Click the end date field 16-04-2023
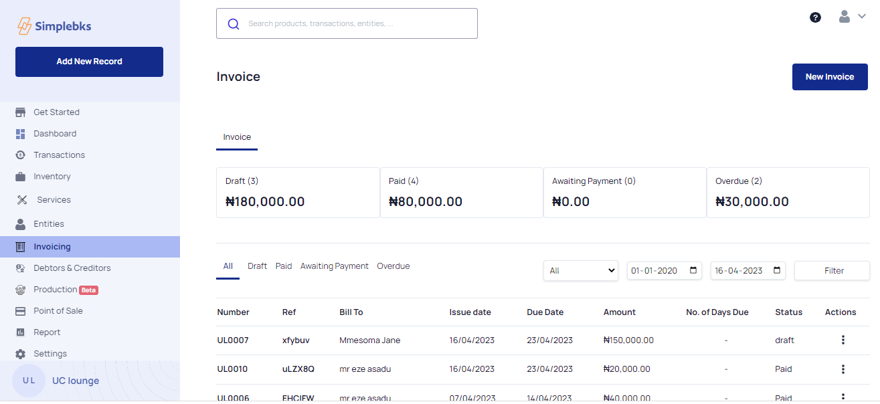The width and height of the screenshot is (880, 404). point(748,271)
